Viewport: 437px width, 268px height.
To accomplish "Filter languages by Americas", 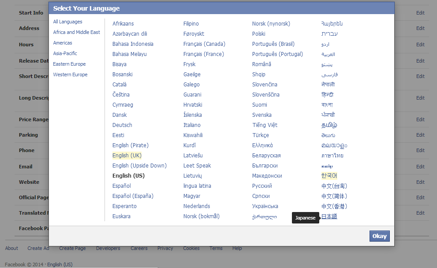I will (63, 43).
